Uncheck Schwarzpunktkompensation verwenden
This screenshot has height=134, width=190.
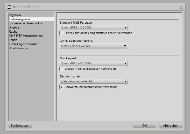pos(61,87)
